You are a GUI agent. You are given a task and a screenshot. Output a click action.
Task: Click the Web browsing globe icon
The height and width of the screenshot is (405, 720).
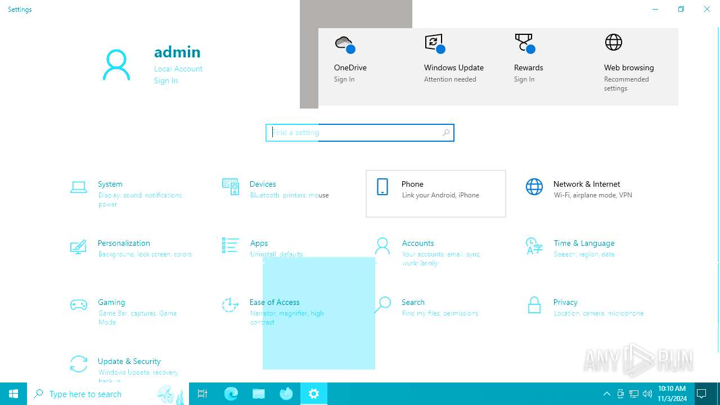pos(614,42)
